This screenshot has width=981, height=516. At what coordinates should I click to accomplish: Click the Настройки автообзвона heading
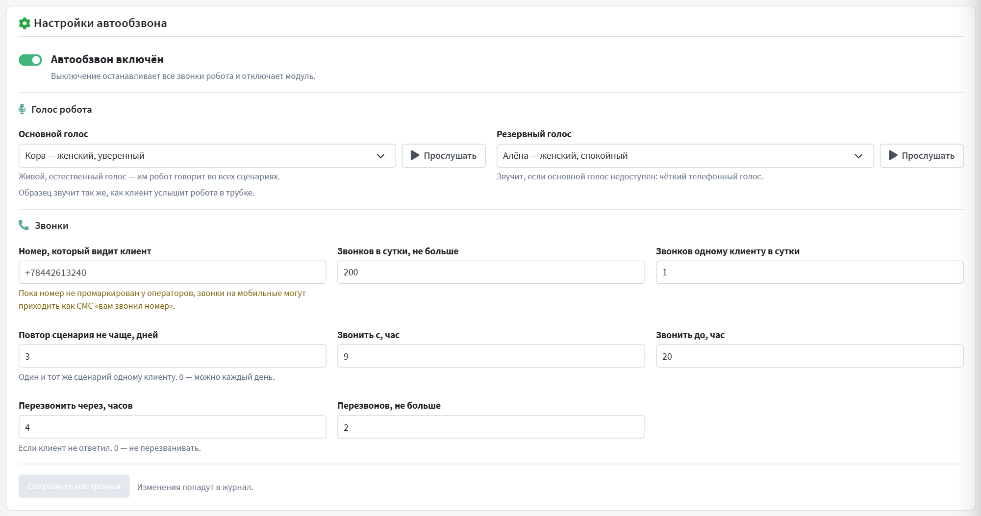point(101,23)
